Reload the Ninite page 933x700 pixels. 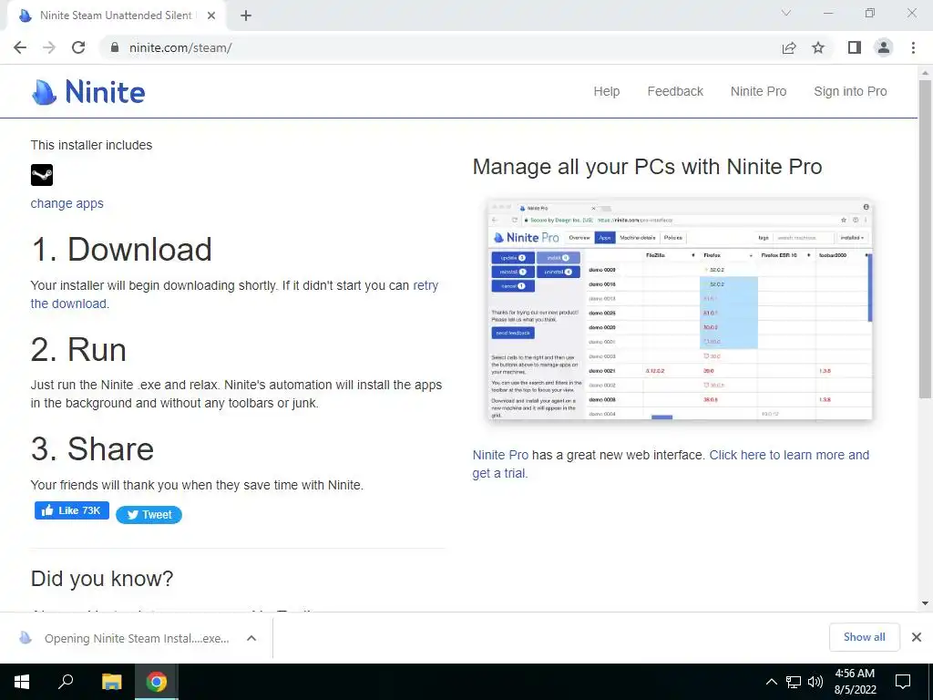click(78, 47)
